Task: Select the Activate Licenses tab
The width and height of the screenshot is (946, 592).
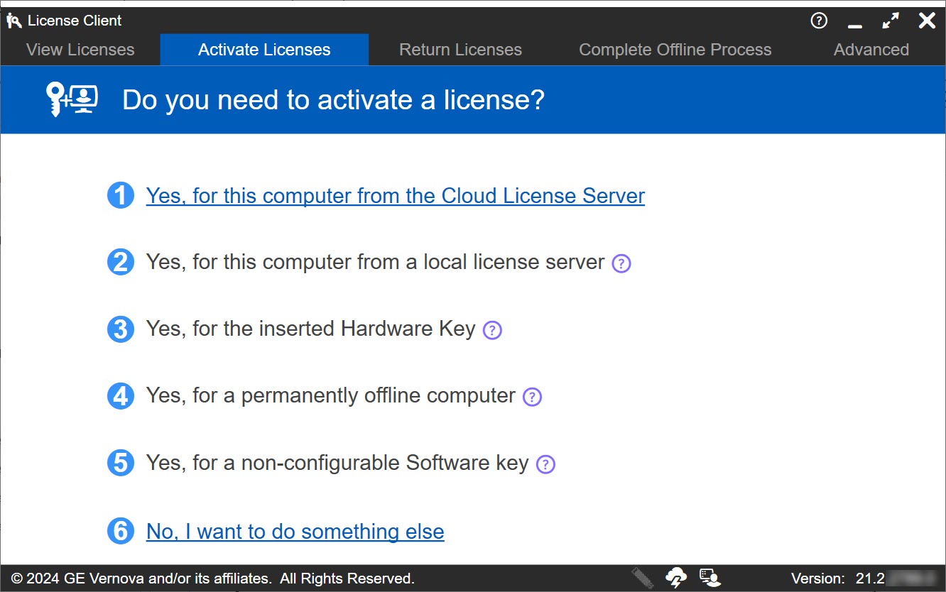Action: (264, 50)
